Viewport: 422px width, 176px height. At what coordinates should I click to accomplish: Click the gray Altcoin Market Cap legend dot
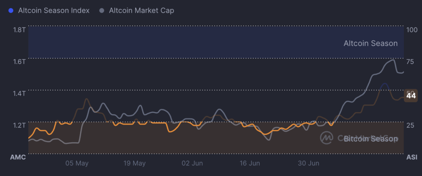tap(101, 11)
